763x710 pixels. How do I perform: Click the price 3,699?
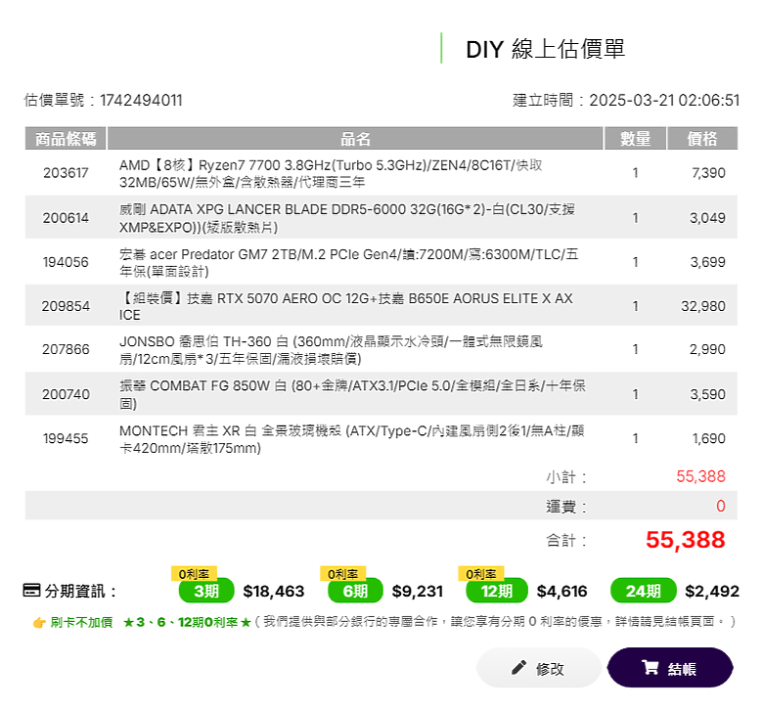point(708,262)
